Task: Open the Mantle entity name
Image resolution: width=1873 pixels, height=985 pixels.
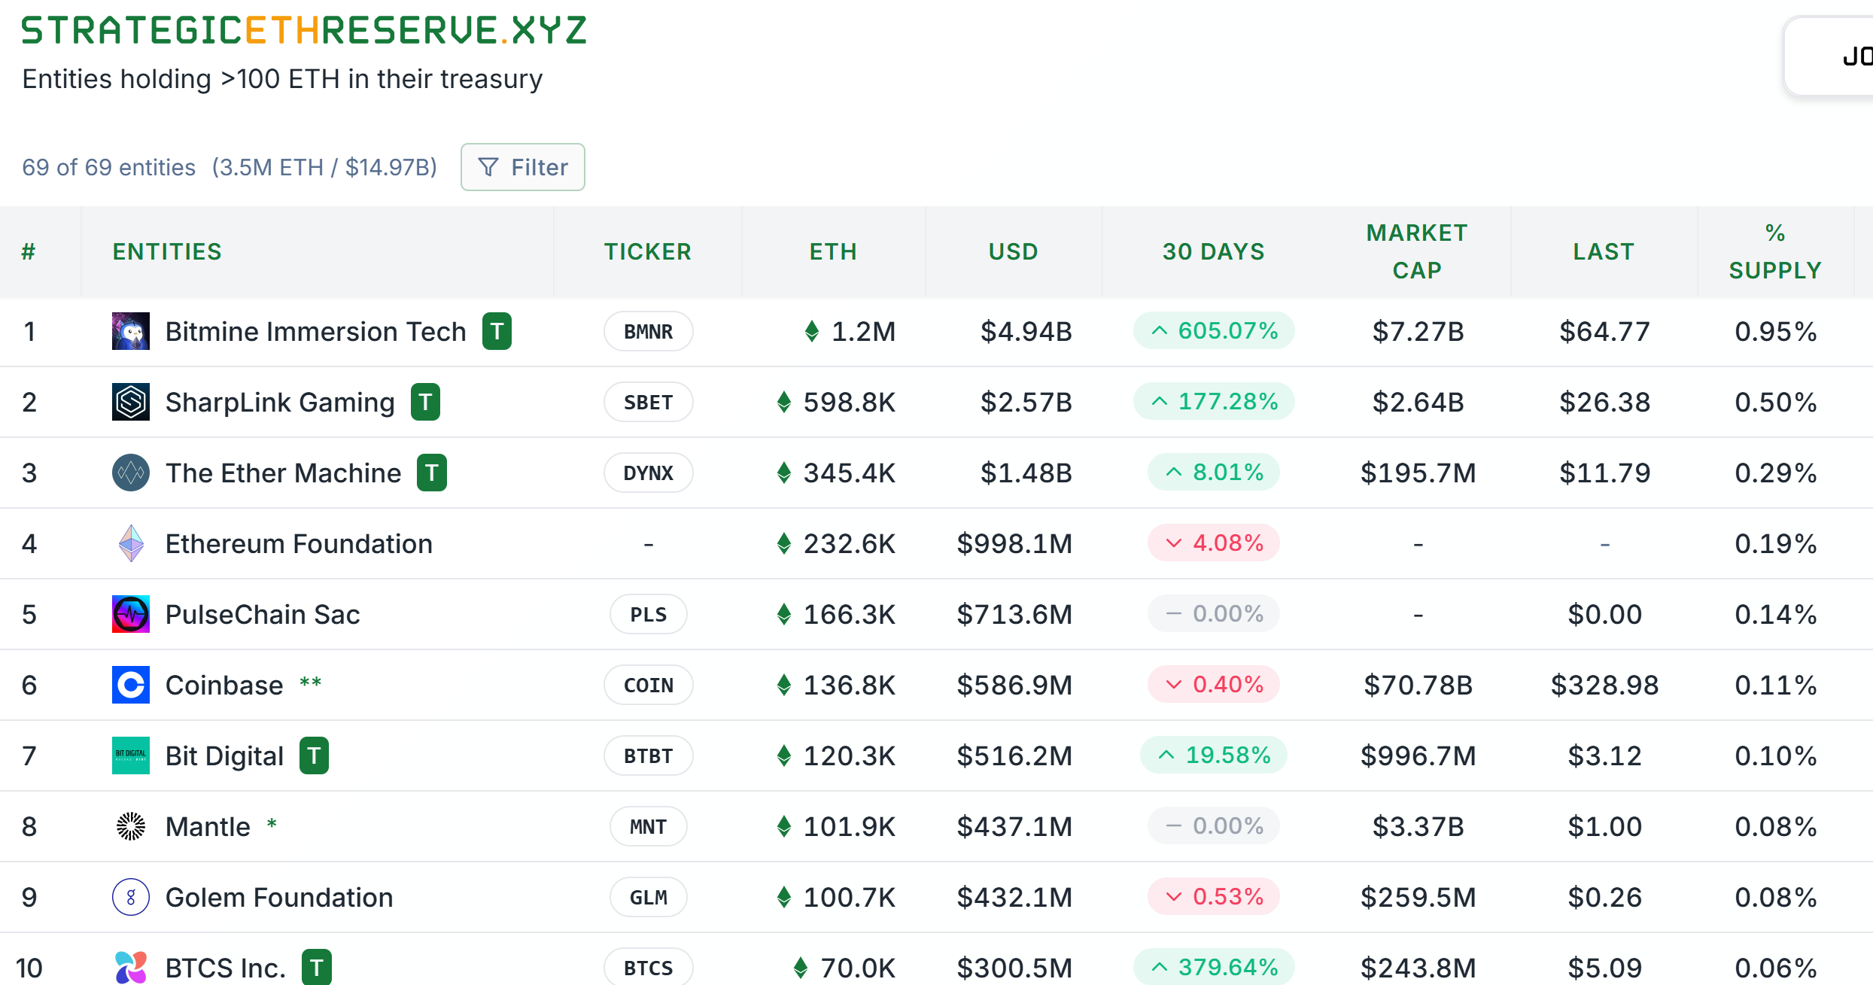Action: click(x=208, y=826)
